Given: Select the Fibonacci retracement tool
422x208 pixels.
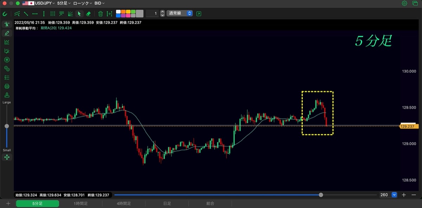Looking at the screenshot, I should point(62,14).
